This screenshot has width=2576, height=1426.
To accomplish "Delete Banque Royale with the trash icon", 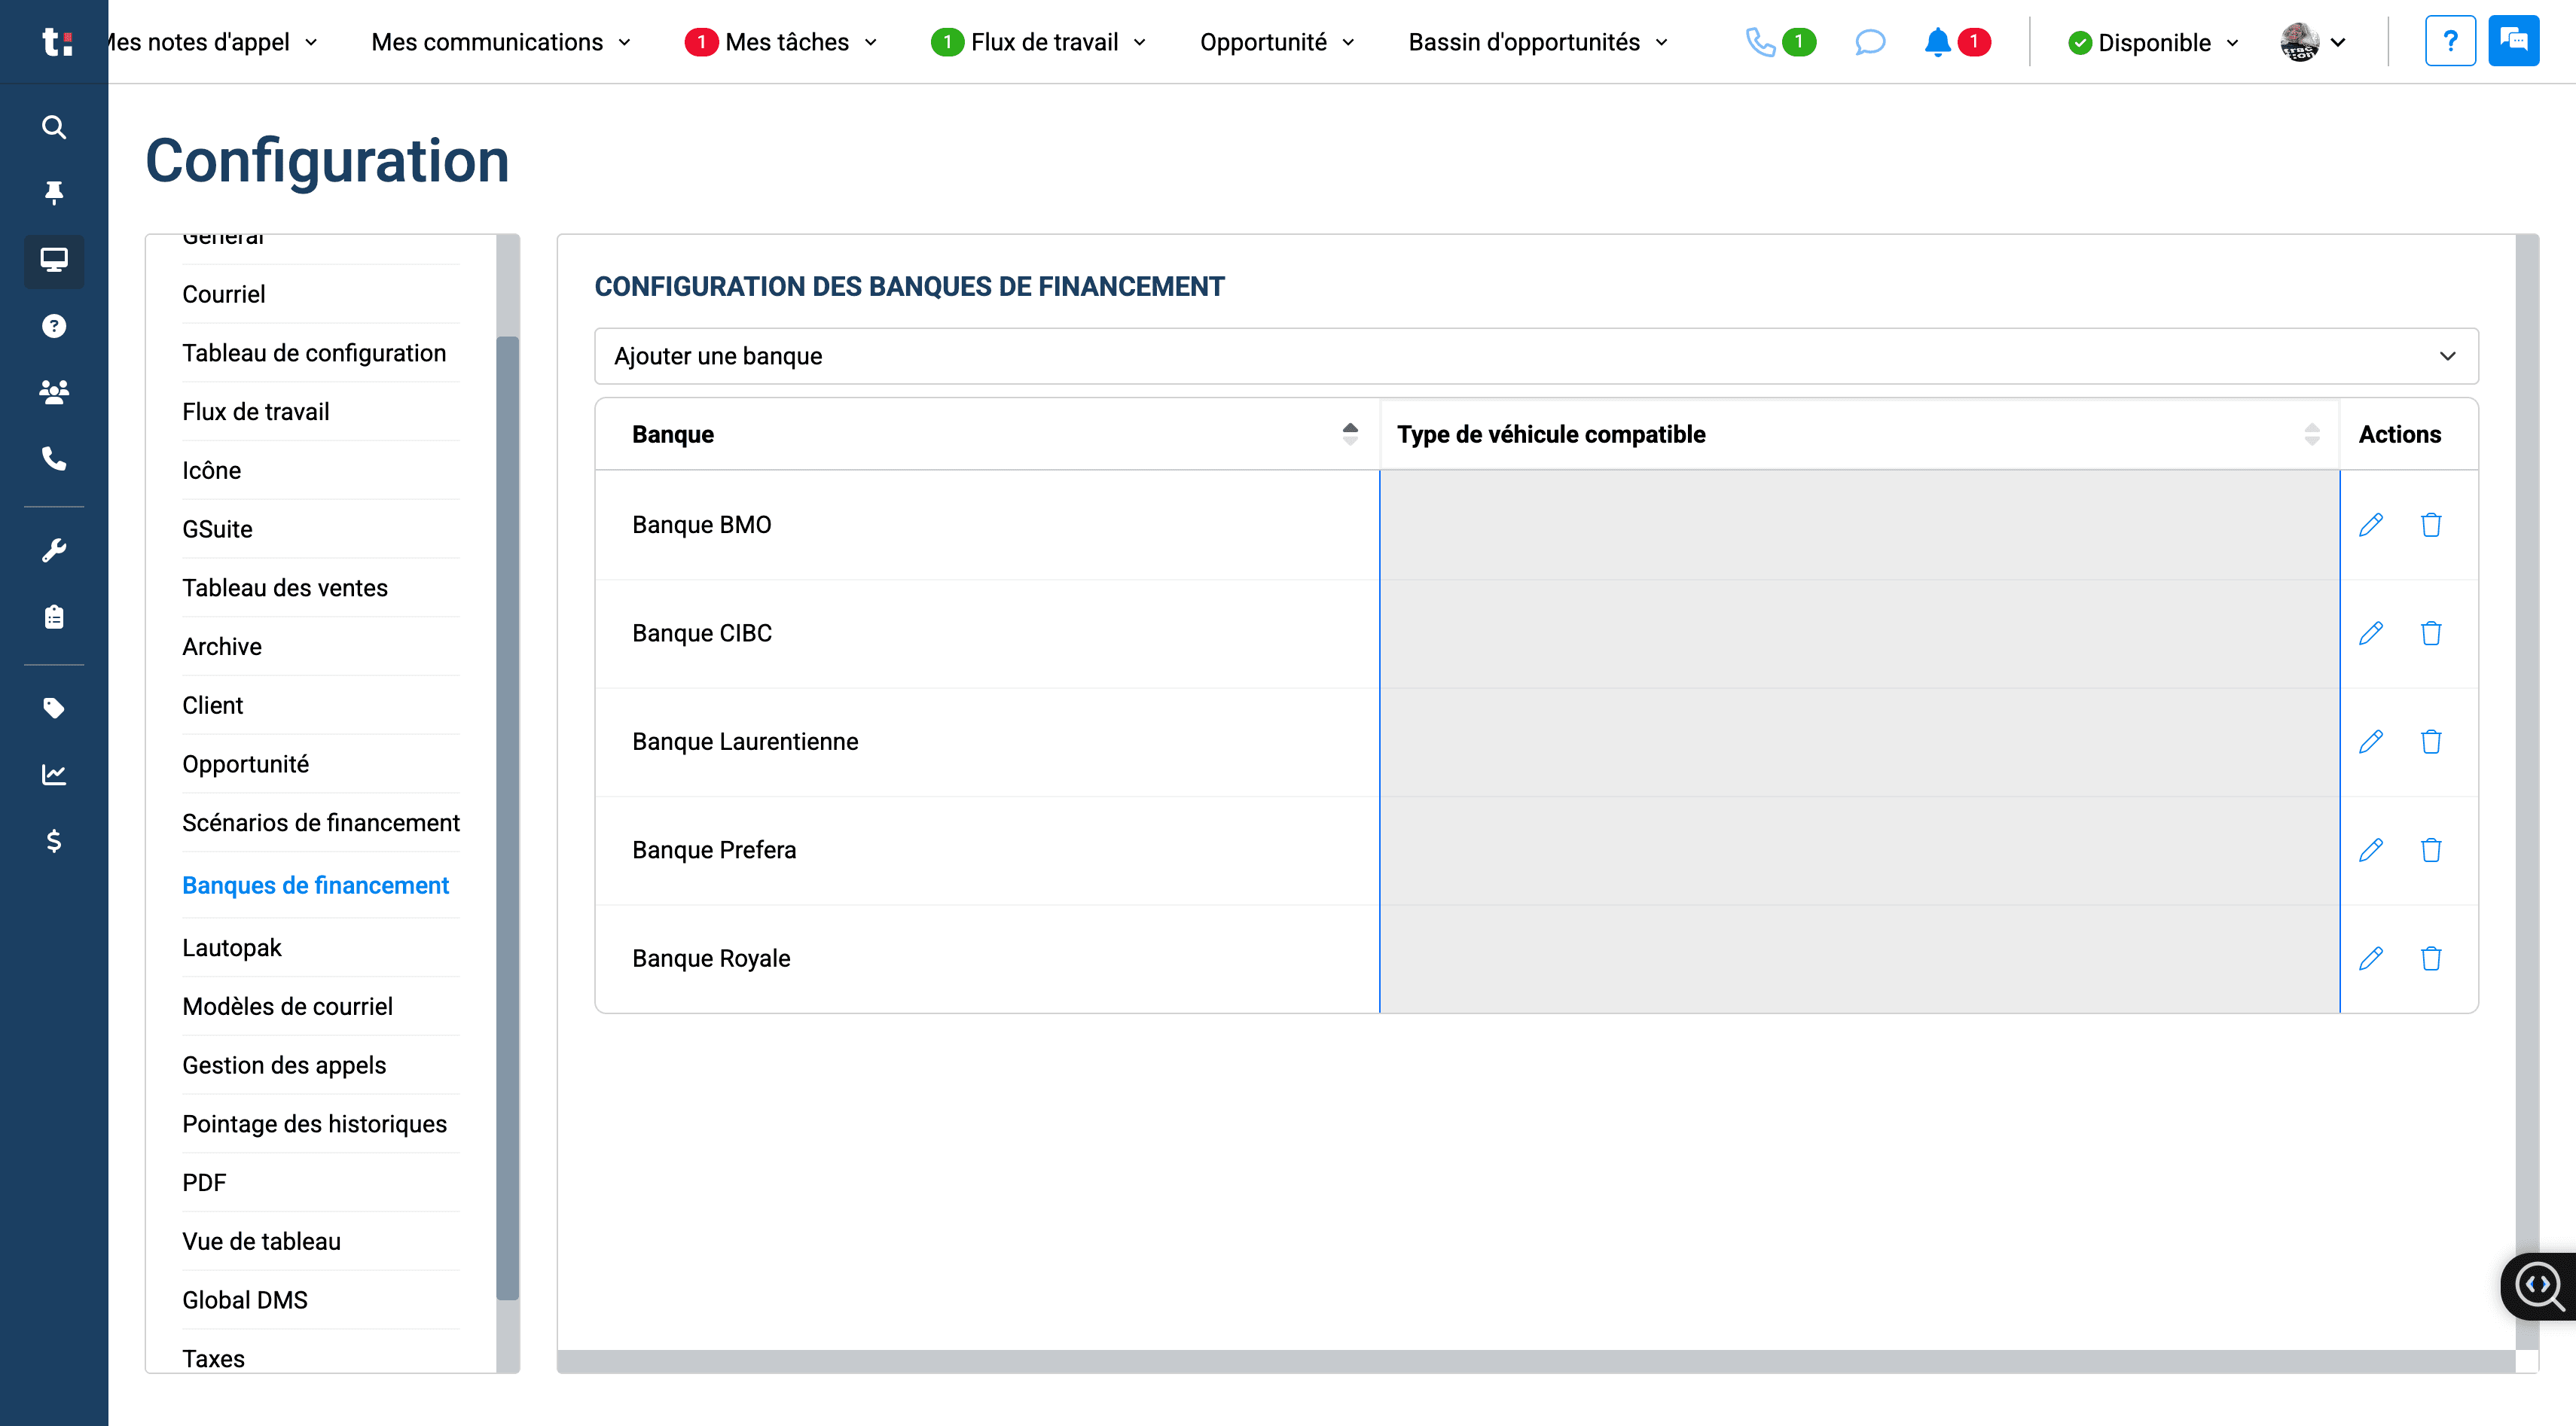I will [x=2431, y=958].
